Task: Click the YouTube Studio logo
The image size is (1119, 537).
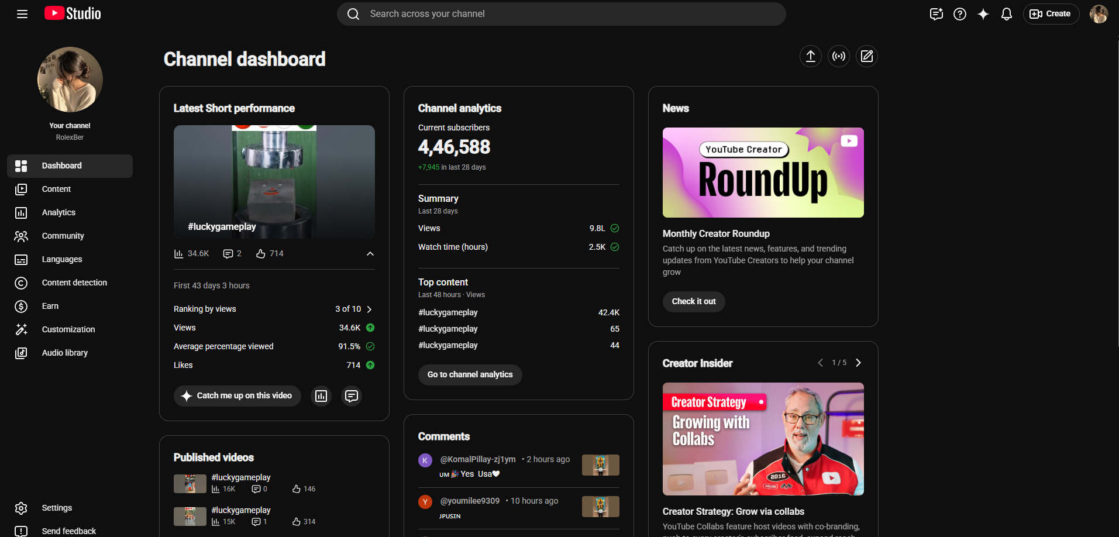Action: click(x=73, y=13)
